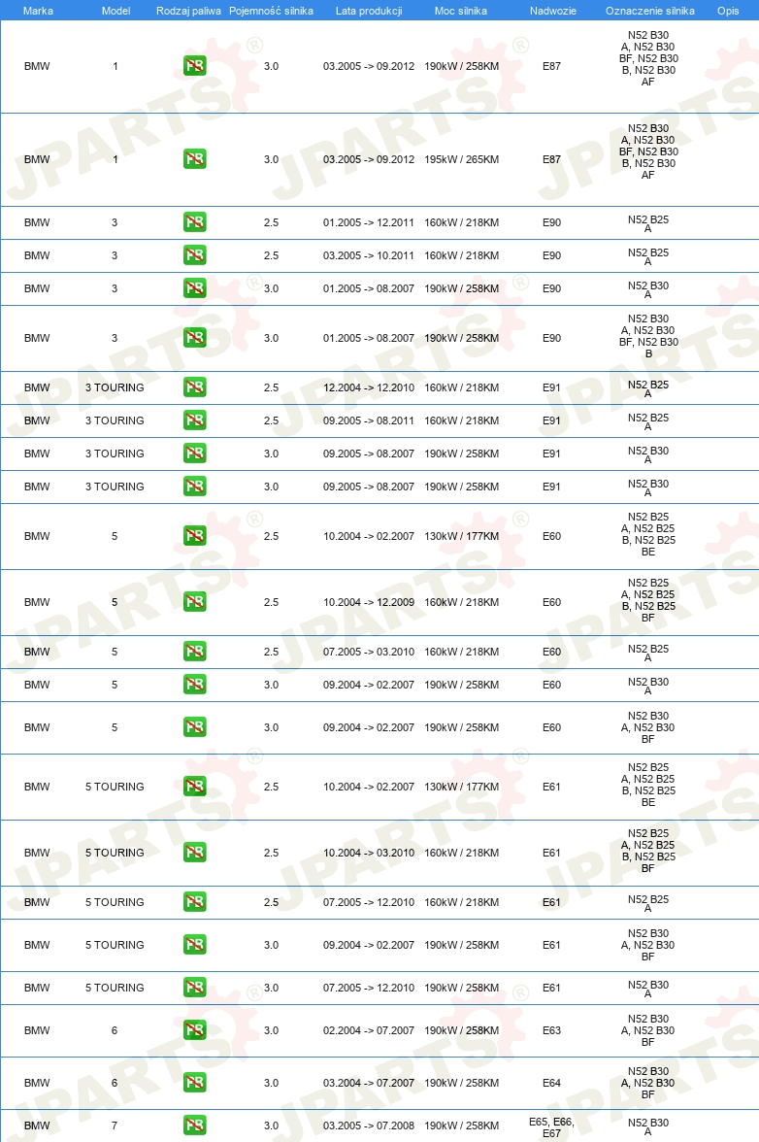
Task: Click the petrol fuel icon for BMW 1 195kW
Action: coord(194,159)
